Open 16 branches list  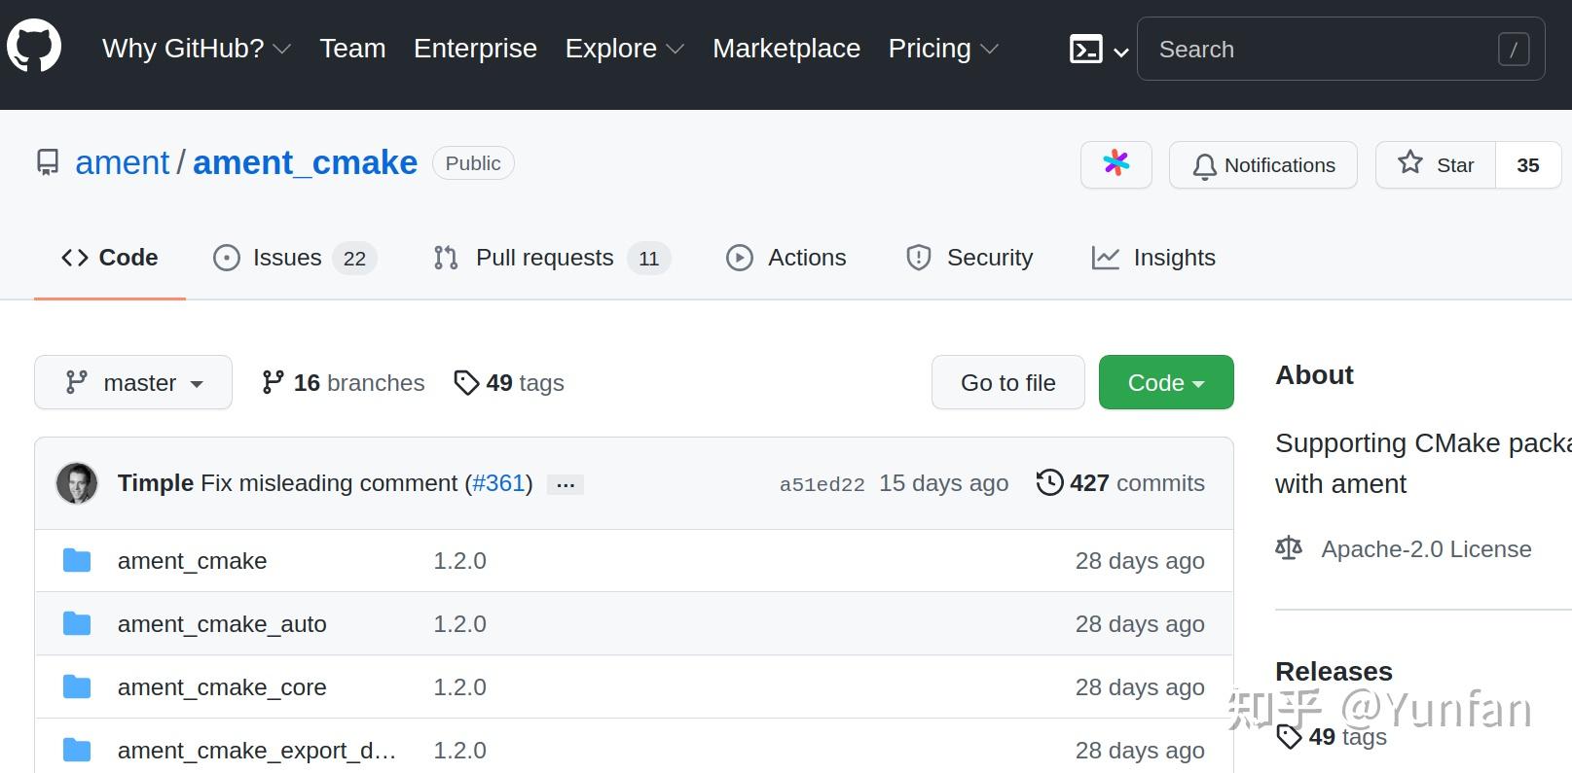tap(344, 383)
